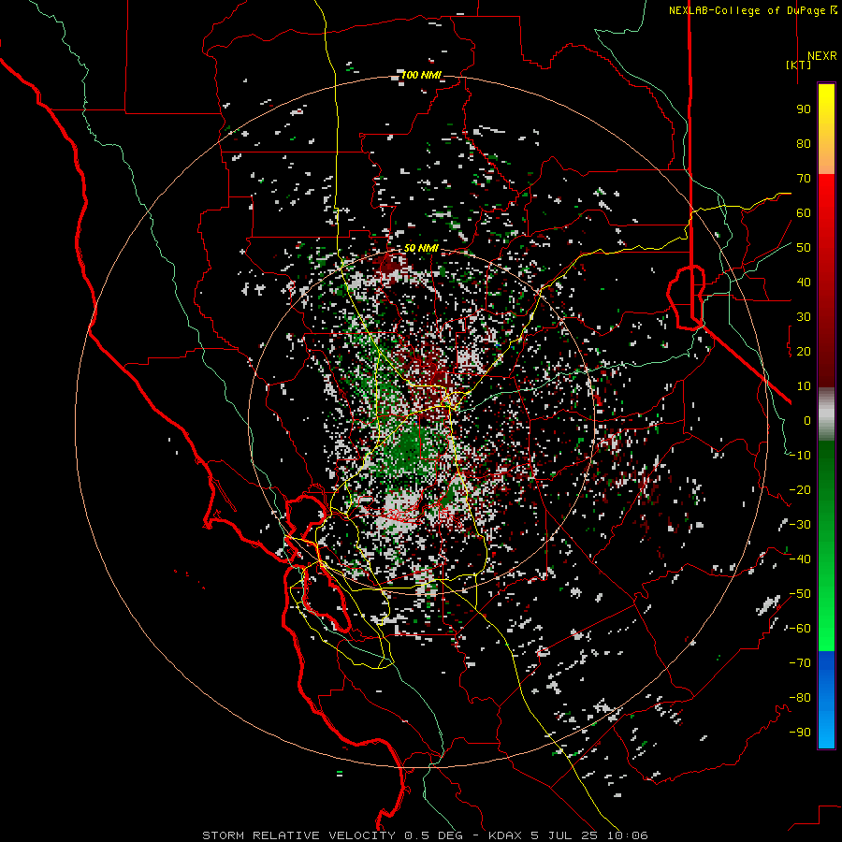Click the -80 scale value
The image size is (842, 842).
(800, 698)
